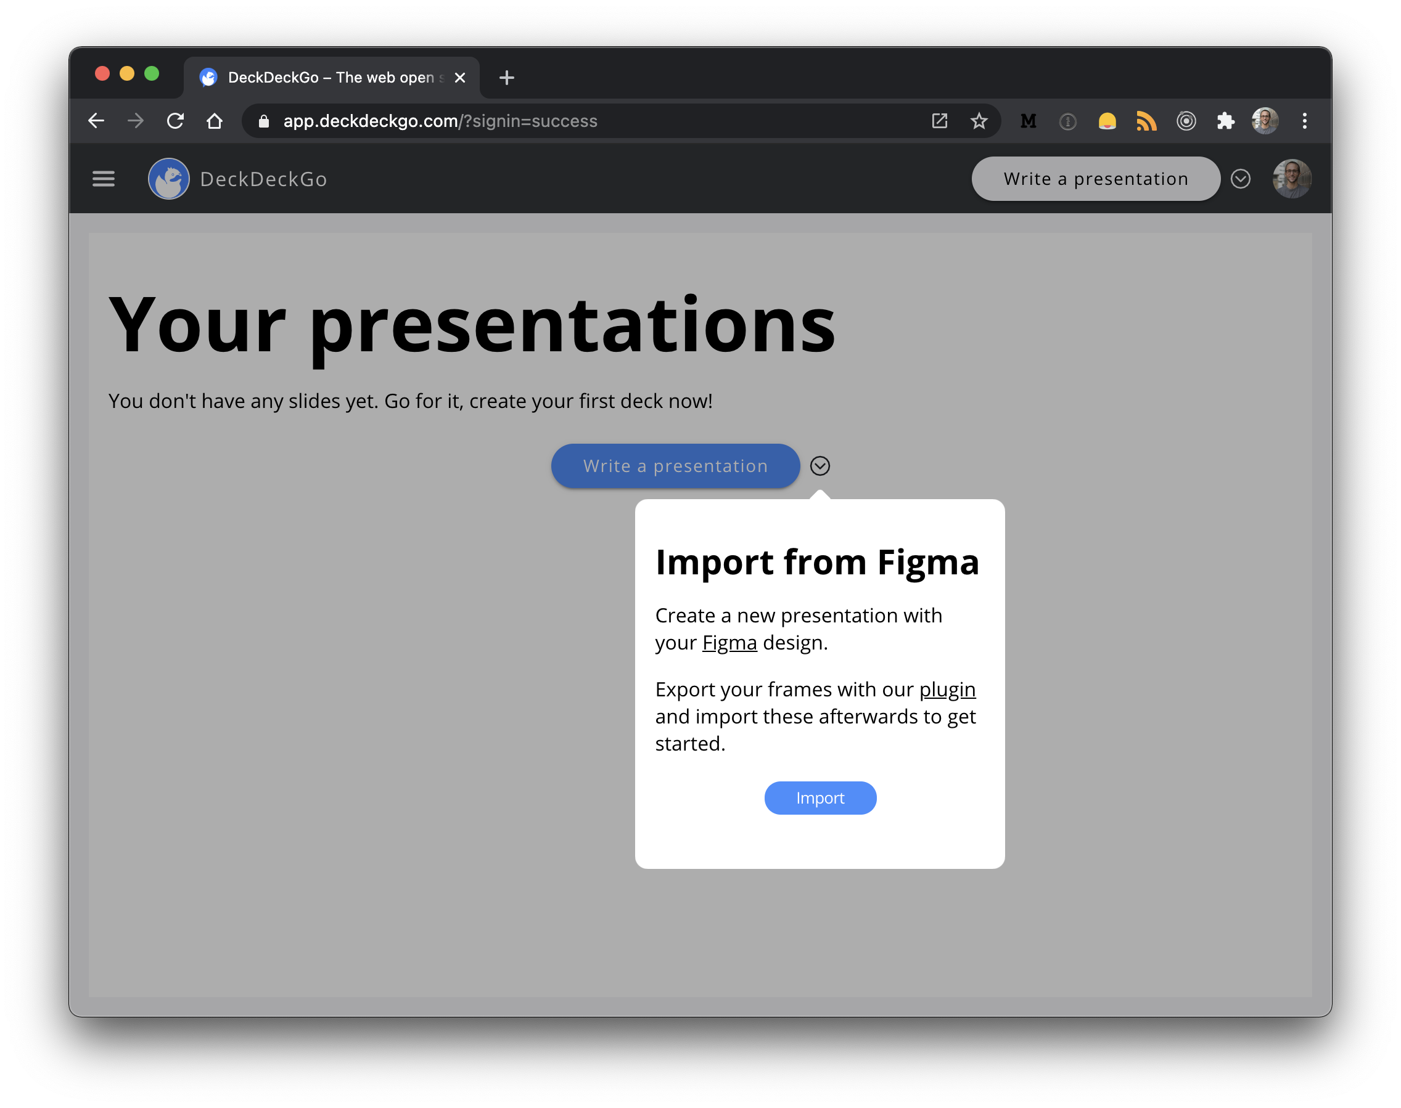Reload the current page
1401x1108 pixels.
[x=175, y=121]
